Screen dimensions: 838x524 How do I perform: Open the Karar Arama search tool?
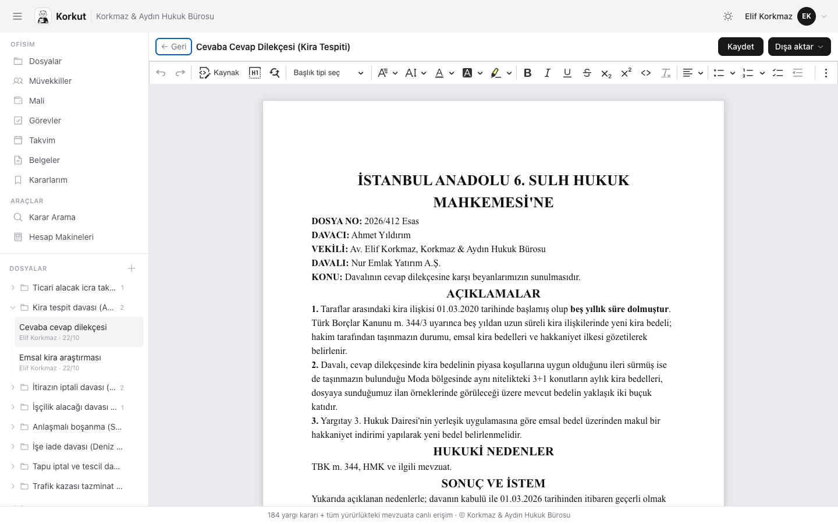74,217
